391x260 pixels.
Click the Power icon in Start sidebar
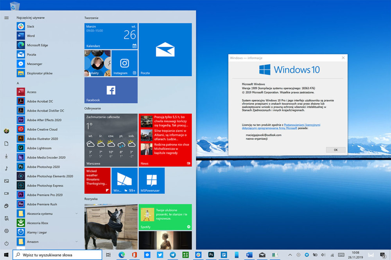point(7,243)
